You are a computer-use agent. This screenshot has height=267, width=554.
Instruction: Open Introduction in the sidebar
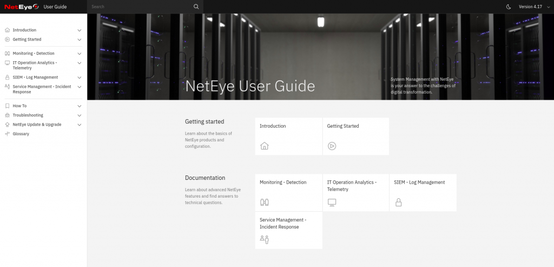coord(24,30)
